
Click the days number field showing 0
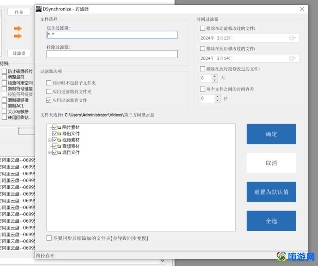[x=206, y=78]
